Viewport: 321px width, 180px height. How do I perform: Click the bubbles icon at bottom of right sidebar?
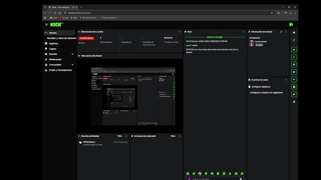(x=294, y=102)
